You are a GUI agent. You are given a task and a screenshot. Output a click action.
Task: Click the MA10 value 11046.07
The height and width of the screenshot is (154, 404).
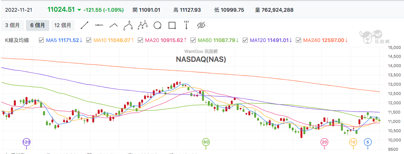coord(119,40)
